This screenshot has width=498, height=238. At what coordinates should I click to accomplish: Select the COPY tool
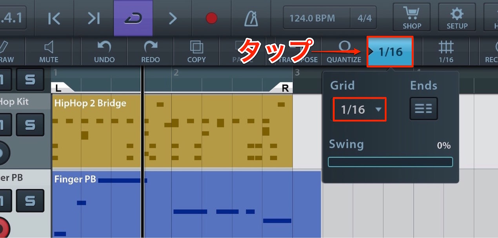tap(196, 51)
